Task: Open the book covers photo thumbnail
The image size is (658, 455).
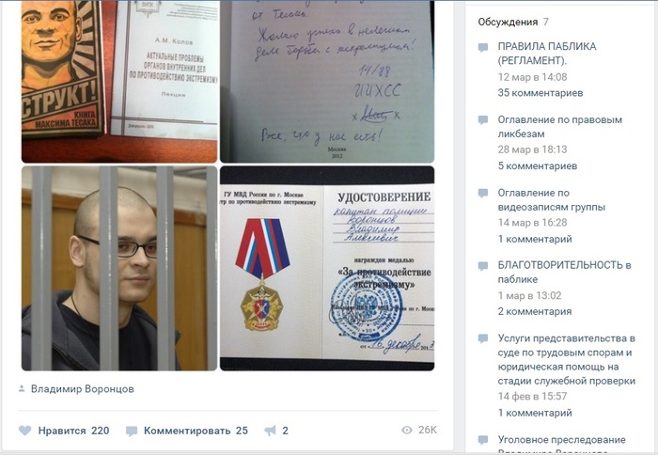Action: pyautogui.click(x=119, y=82)
